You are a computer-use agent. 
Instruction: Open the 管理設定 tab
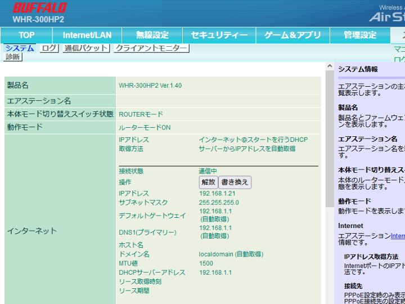click(x=360, y=35)
